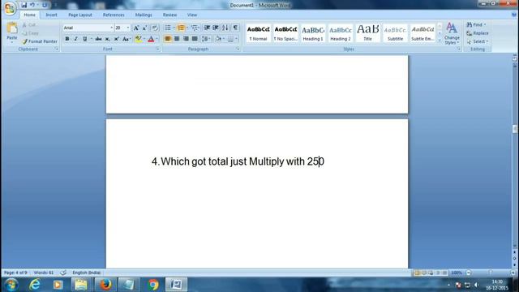Click Replace in the Editing group
The height and width of the screenshot is (292, 519).
click(478, 33)
